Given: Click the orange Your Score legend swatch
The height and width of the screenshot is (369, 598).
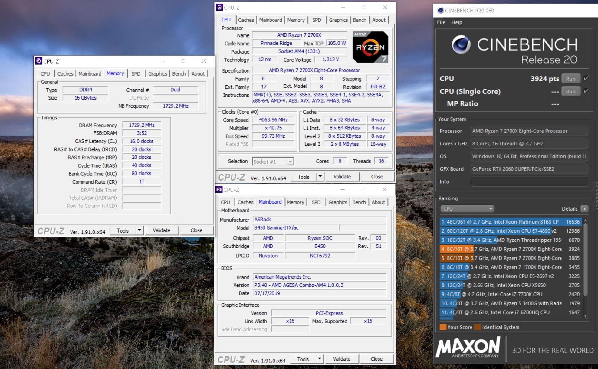Looking at the screenshot, I should (x=443, y=327).
